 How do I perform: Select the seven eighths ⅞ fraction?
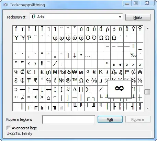coord(140,81)
